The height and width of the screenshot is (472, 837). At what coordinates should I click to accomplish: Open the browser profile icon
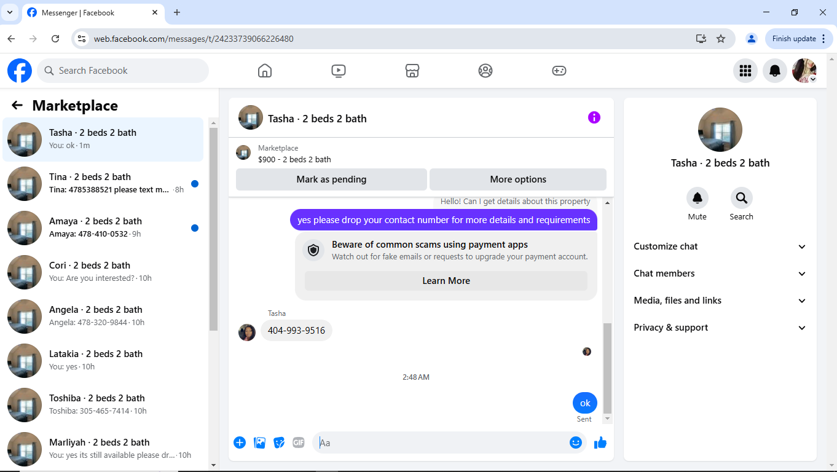751,39
